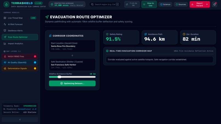Click the Corridor Coordinates route icon

tap(50, 36)
